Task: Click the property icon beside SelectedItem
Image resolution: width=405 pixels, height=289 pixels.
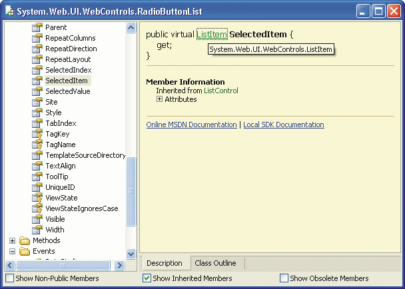Action: click(37, 81)
